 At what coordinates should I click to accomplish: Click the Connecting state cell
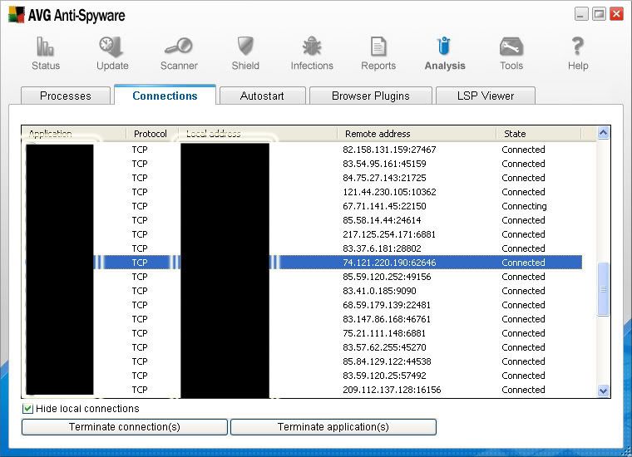(x=524, y=206)
